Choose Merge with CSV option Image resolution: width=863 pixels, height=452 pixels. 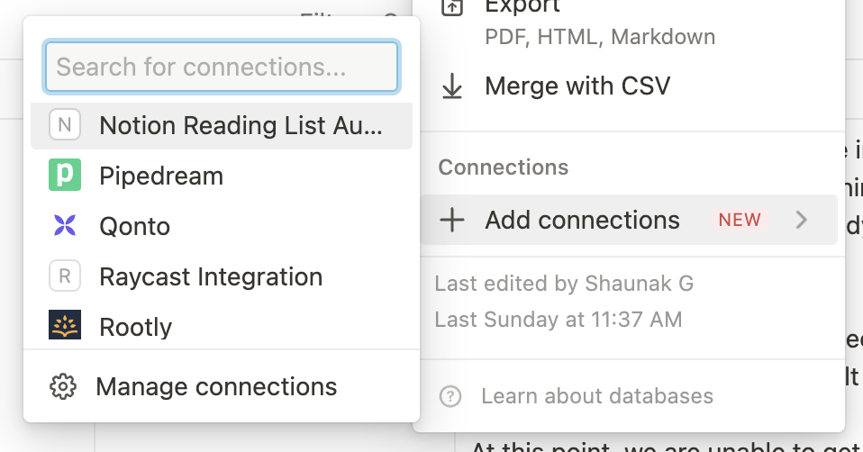[x=629, y=86]
